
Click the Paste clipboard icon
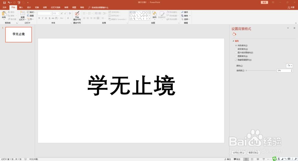point(4,14)
